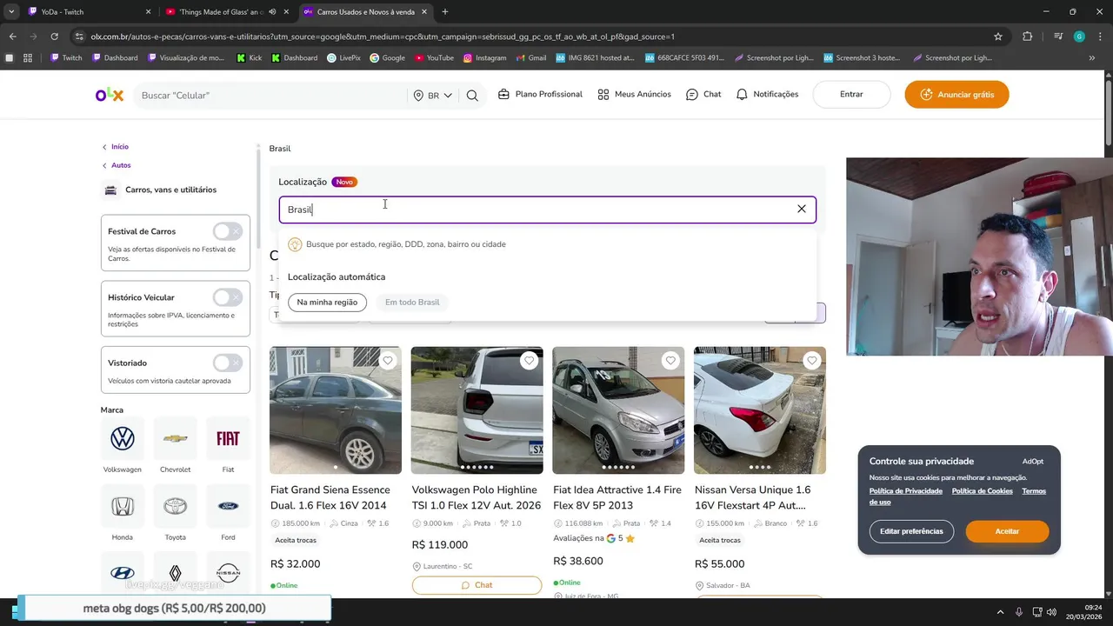Toggle the Vistoriado switch
The width and height of the screenshot is (1113, 626).
(228, 363)
